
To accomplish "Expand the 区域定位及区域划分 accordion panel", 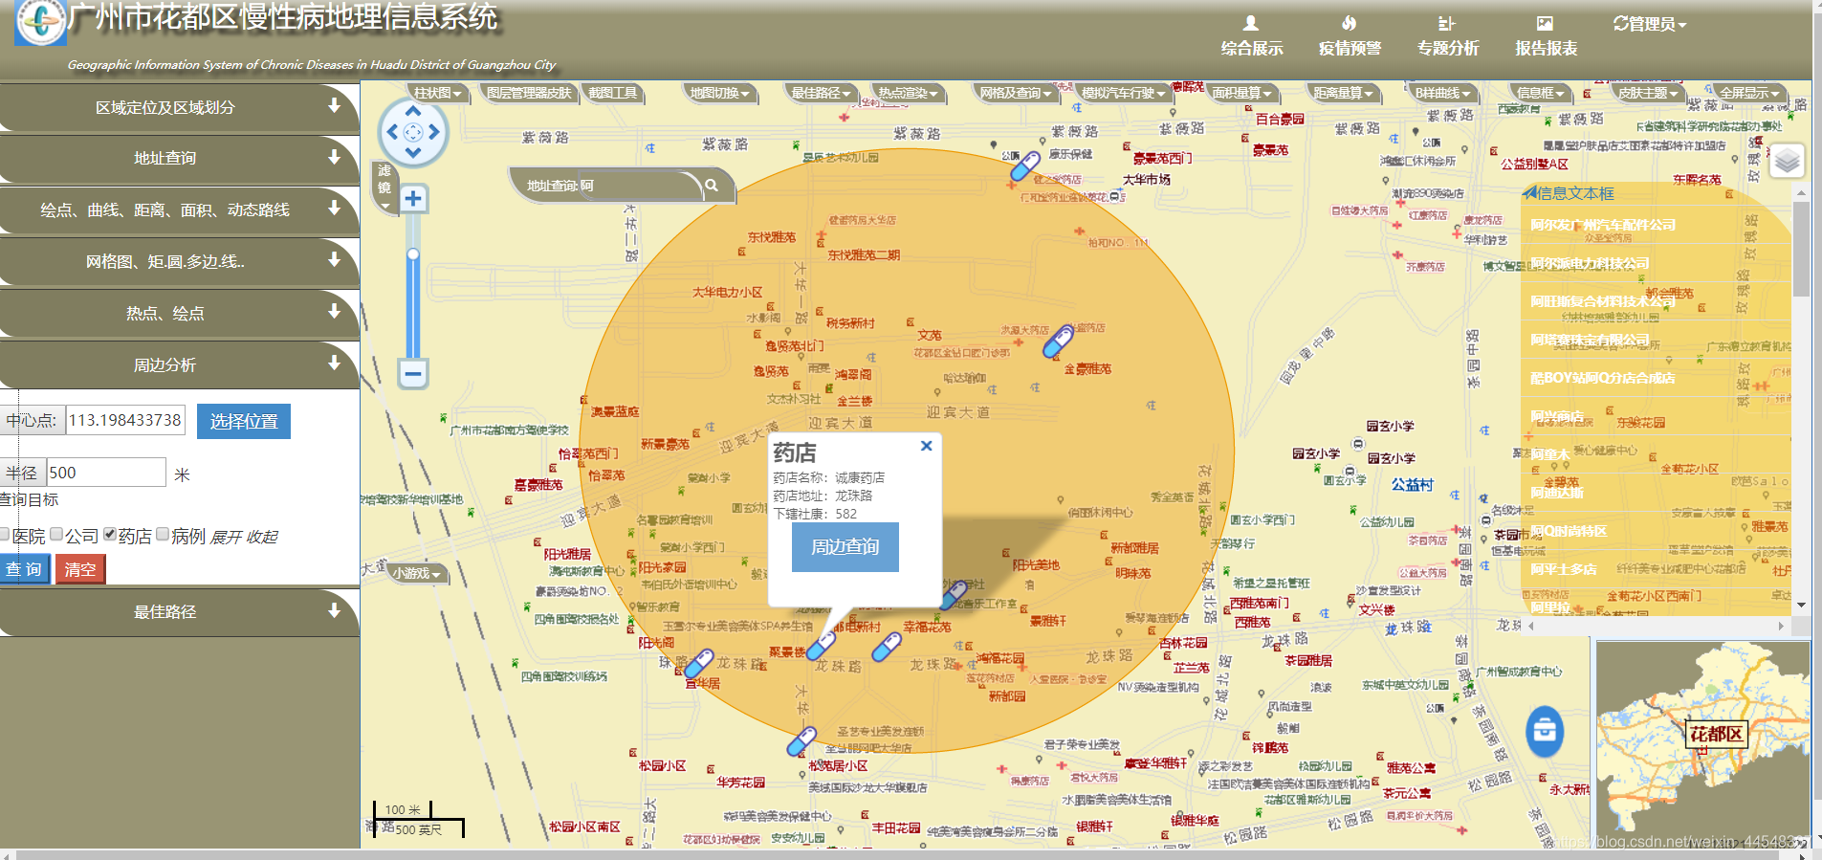I will [180, 107].
